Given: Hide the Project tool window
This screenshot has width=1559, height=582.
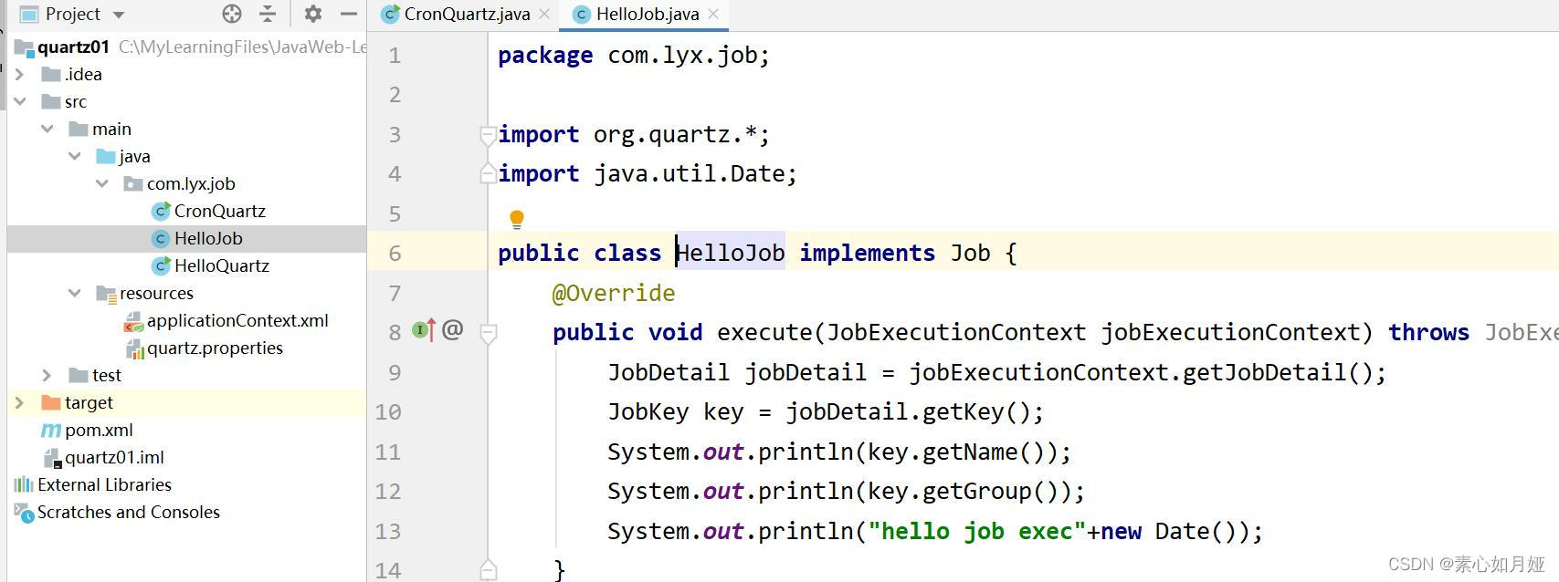Looking at the screenshot, I should click(x=348, y=14).
